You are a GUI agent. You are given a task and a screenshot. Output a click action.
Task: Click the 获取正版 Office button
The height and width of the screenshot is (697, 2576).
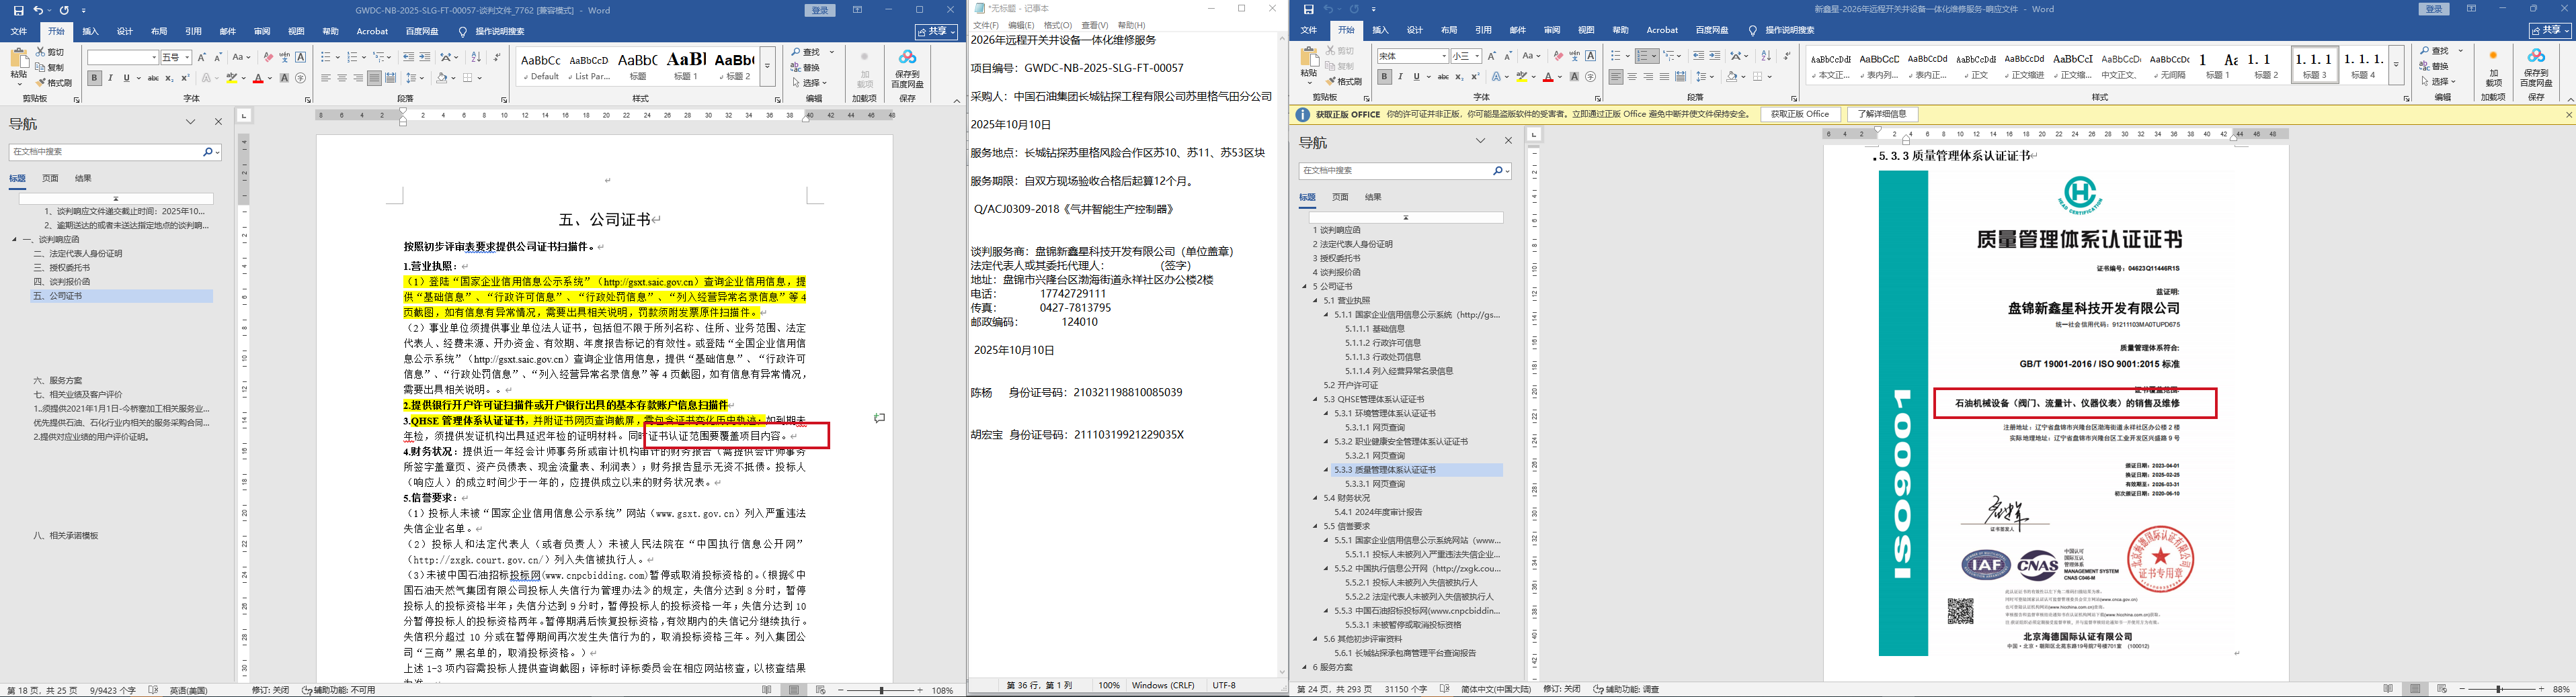pyautogui.click(x=1800, y=115)
